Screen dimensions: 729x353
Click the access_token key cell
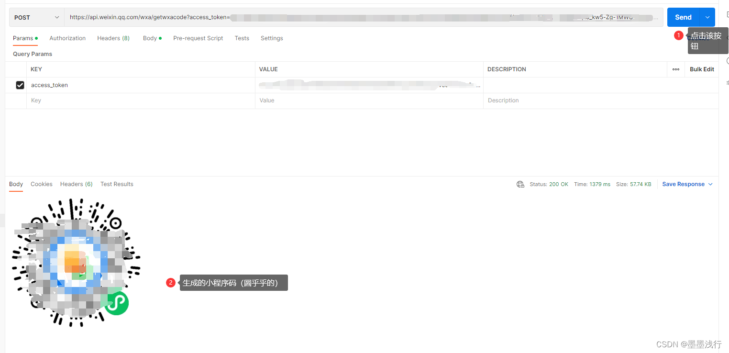click(141, 85)
